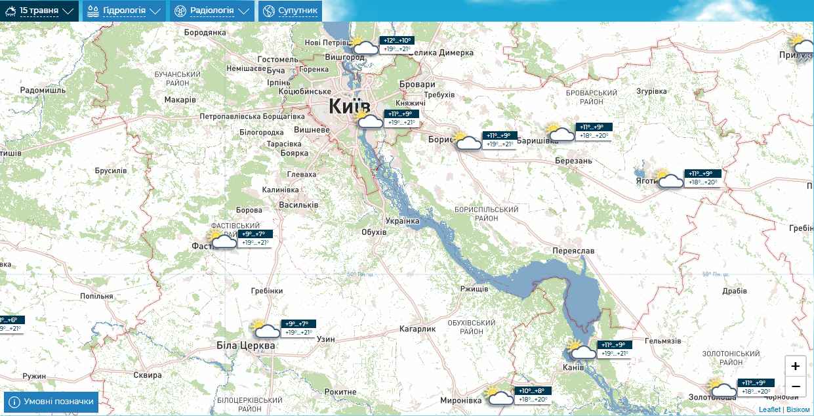
Task: Open the 15 травня date dropdown
Action: 39,10
